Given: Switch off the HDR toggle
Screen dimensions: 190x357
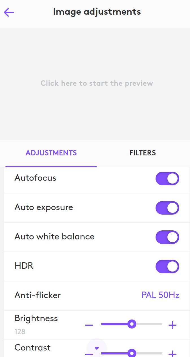Looking at the screenshot, I should pyautogui.click(x=167, y=266).
